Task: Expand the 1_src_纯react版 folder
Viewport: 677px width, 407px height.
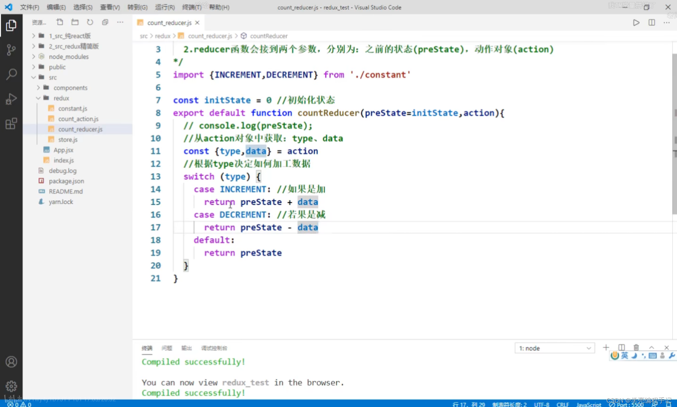Action: tap(77, 36)
